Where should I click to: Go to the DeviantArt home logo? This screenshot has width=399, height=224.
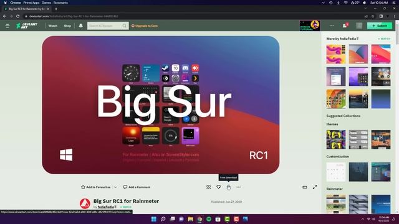click(x=27, y=26)
